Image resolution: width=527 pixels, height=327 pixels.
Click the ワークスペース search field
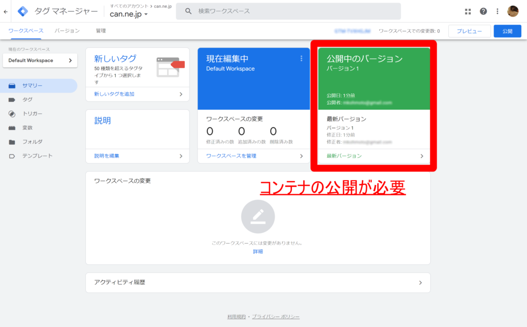288,11
